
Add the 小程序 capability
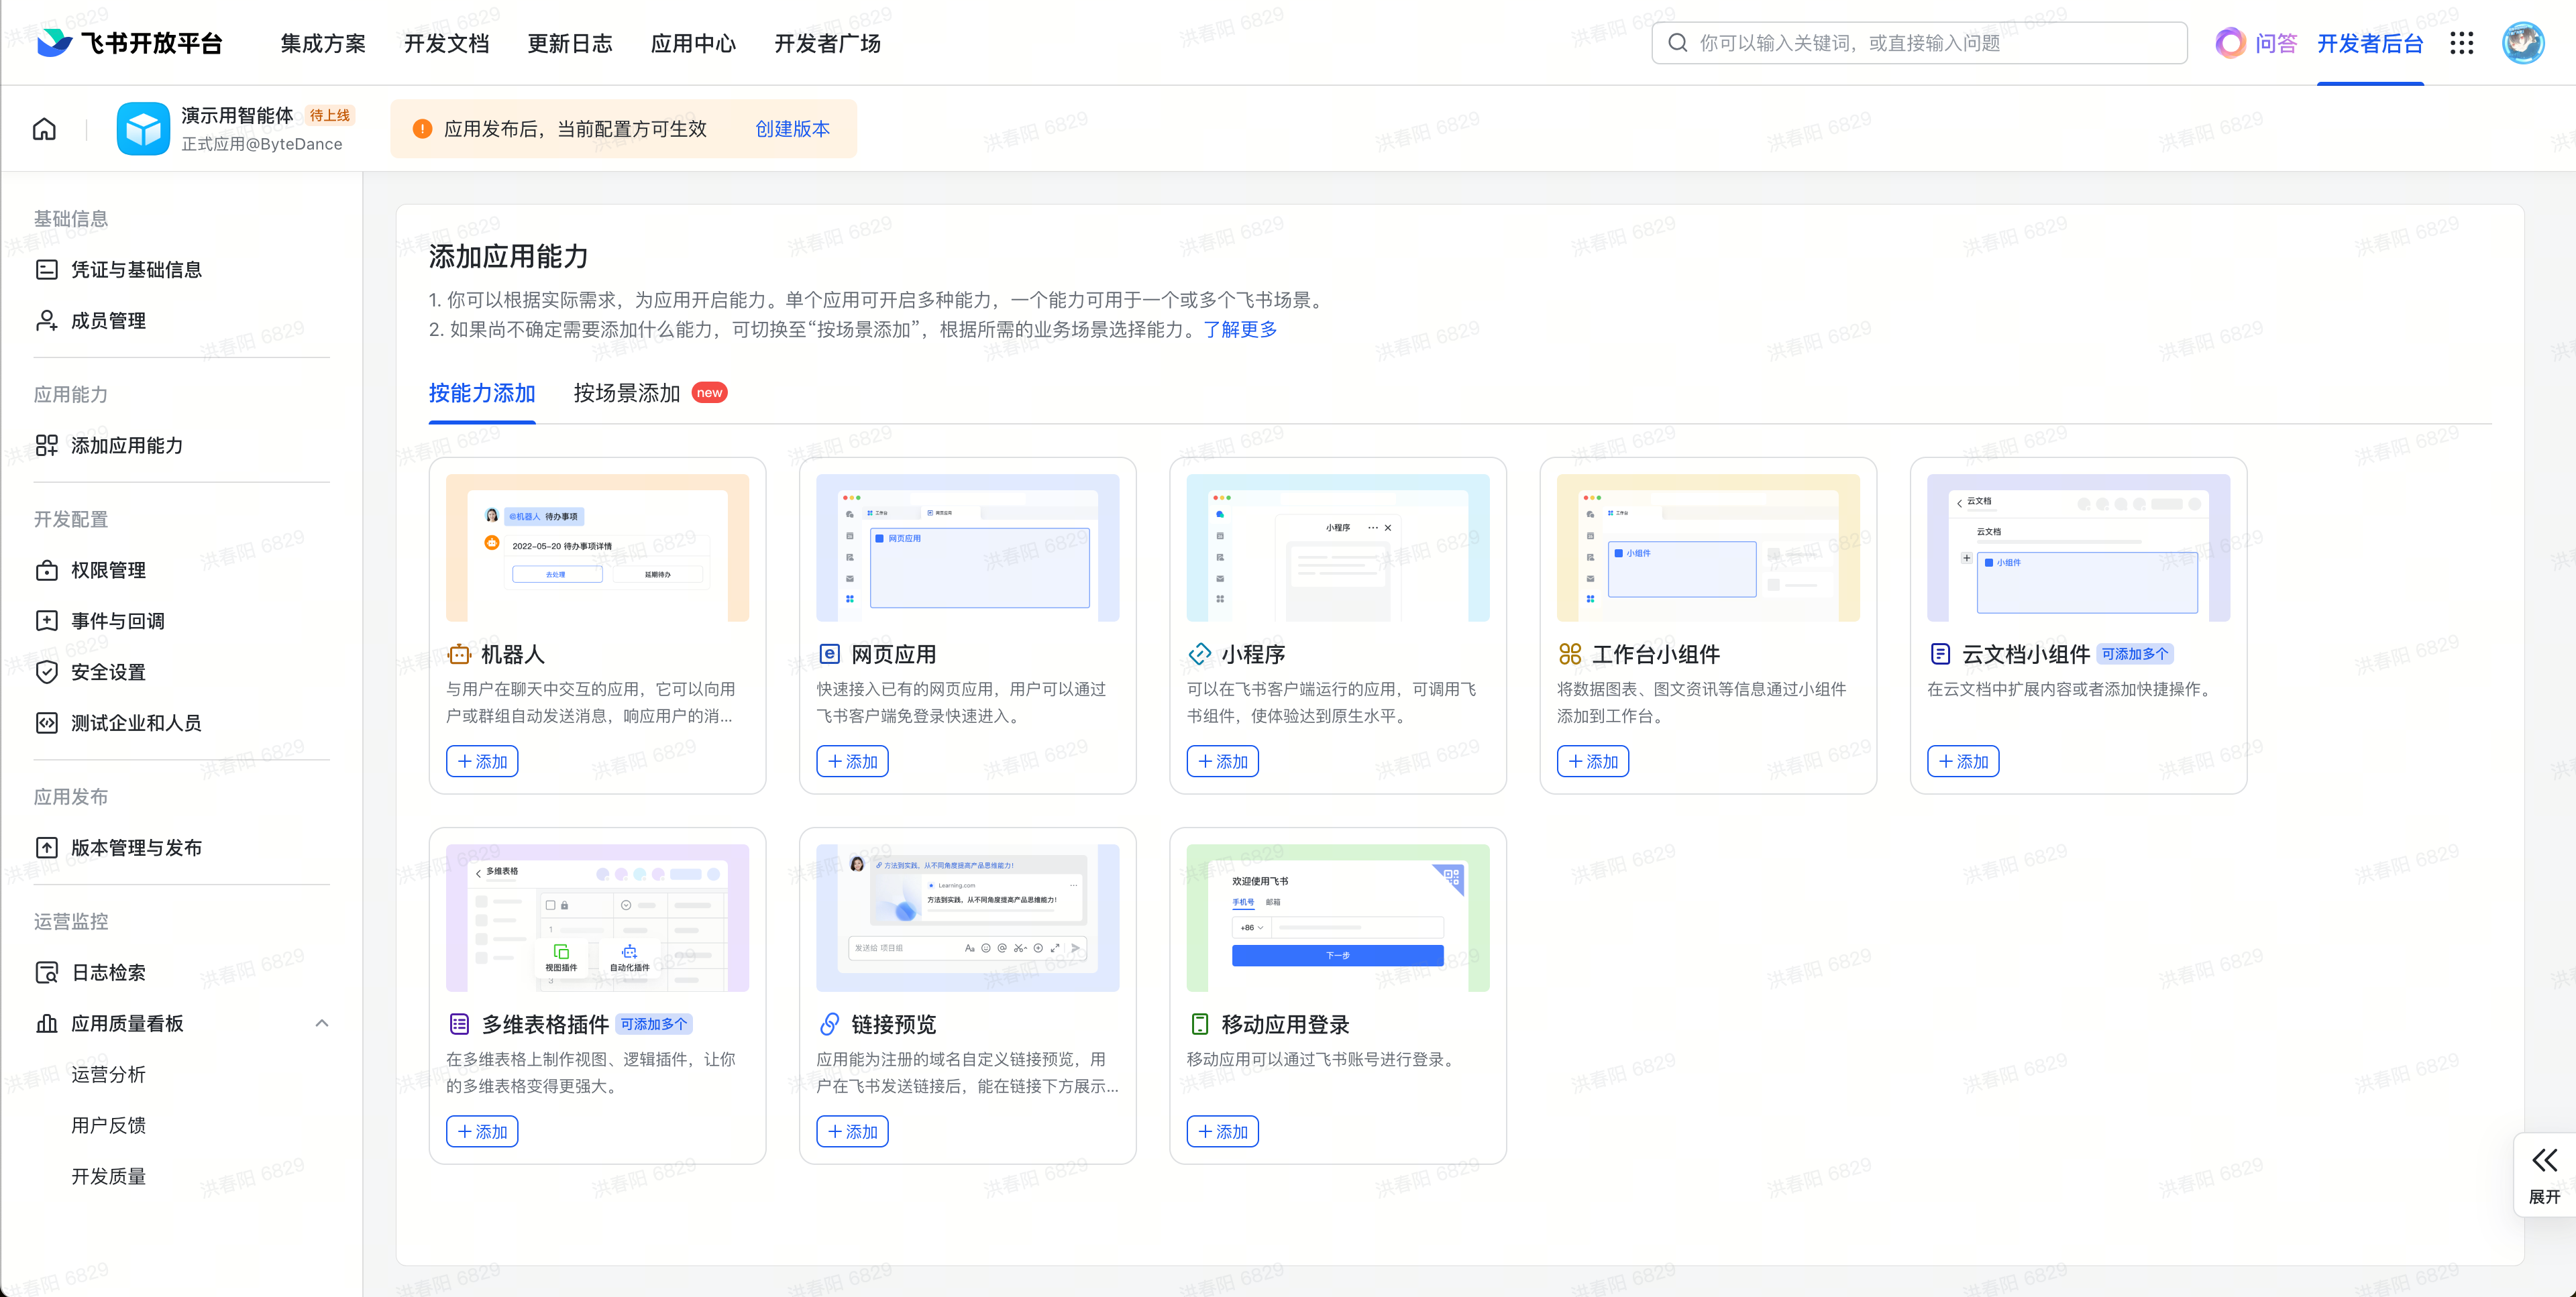click(1222, 761)
